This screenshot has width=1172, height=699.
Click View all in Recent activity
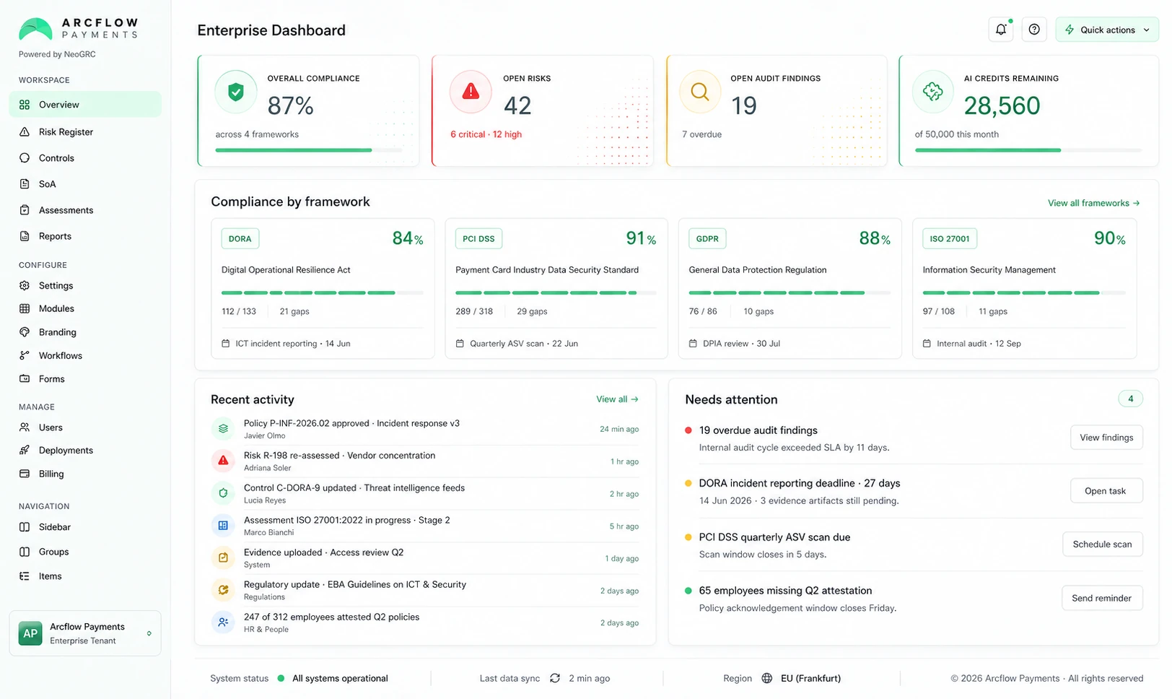pos(617,399)
